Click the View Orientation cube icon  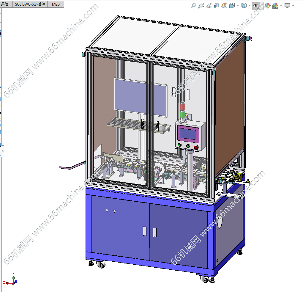tap(232, 6)
